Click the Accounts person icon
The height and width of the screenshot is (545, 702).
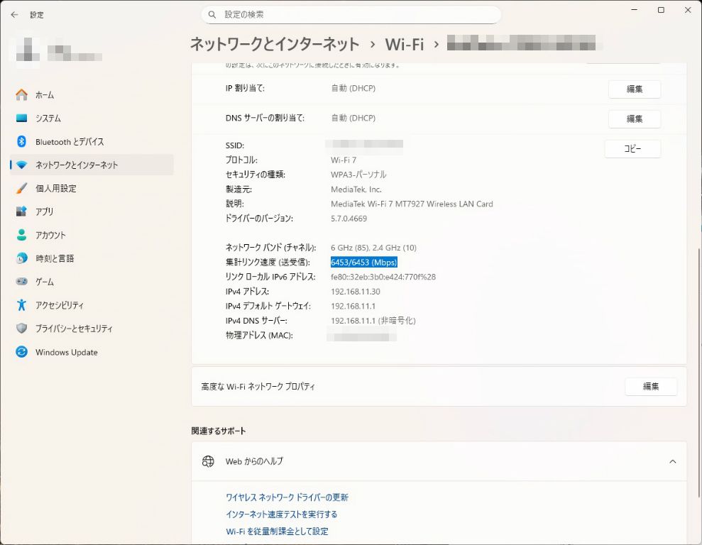tap(21, 235)
